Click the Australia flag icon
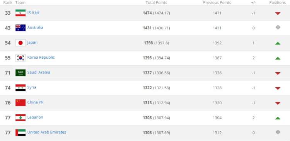Image resolution: width=290 pixels, height=141 pixels. click(x=20, y=28)
